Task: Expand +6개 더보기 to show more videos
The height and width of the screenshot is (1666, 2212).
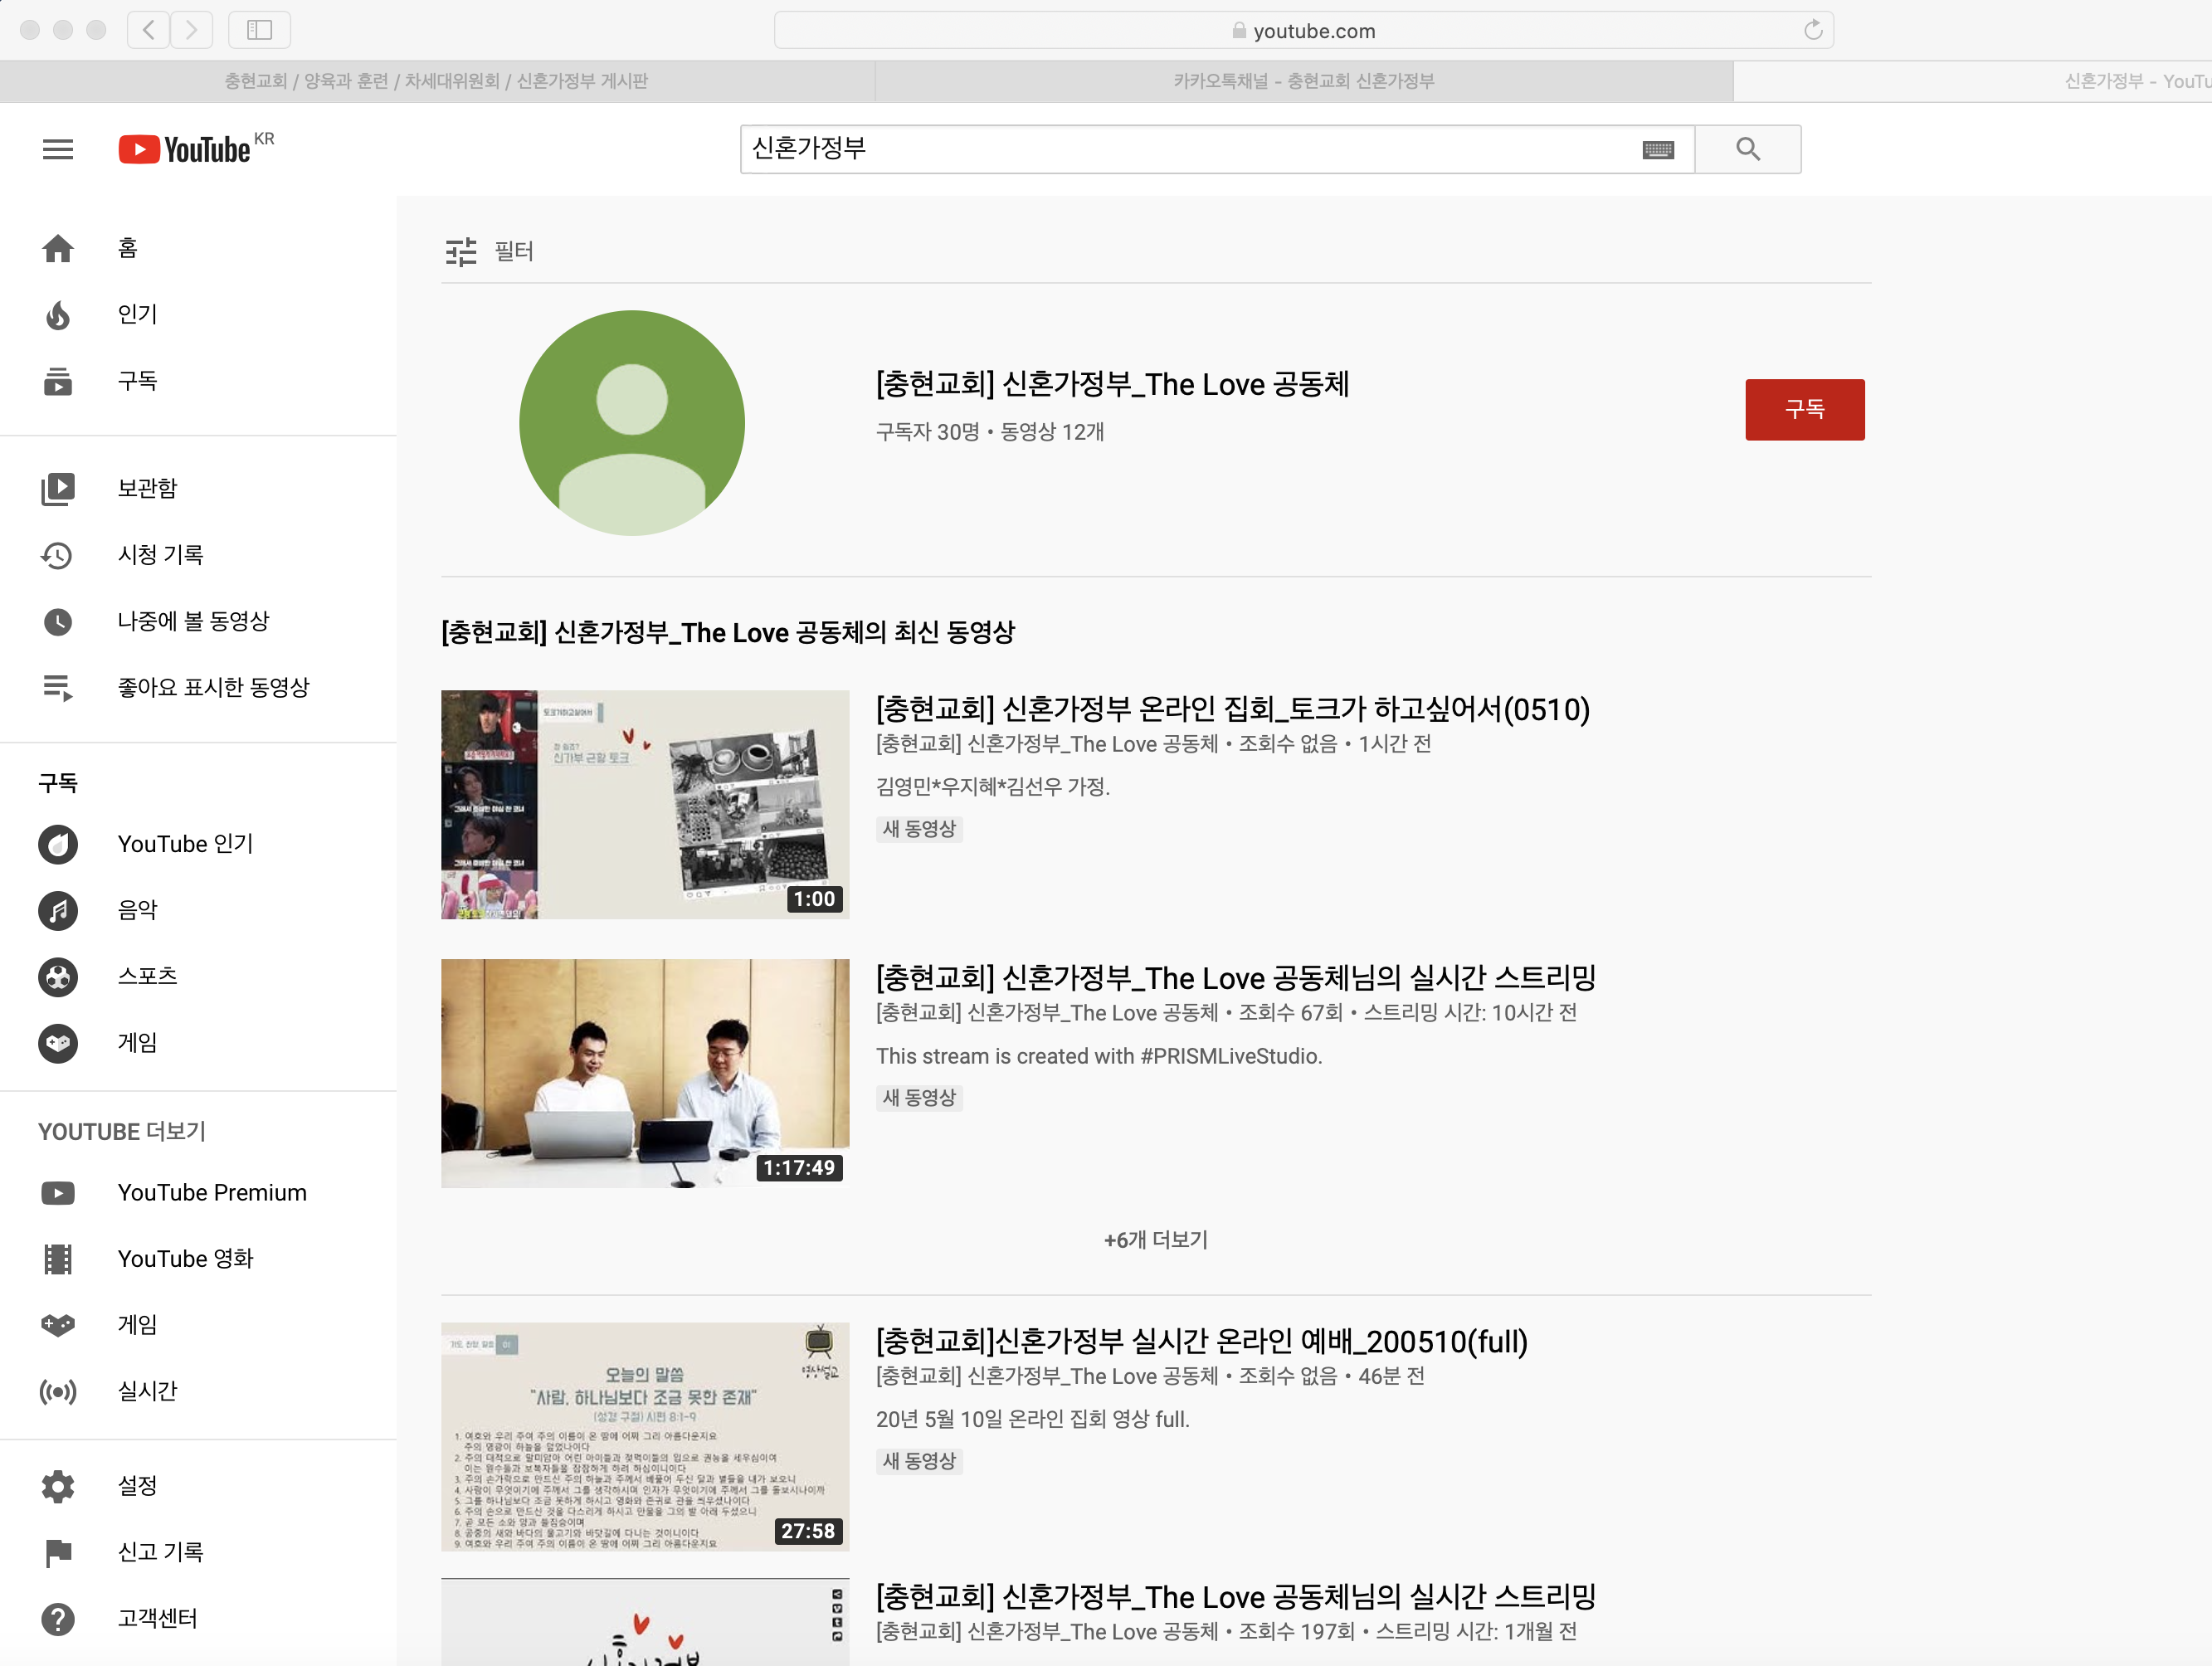Action: tap(1155, 1240)
